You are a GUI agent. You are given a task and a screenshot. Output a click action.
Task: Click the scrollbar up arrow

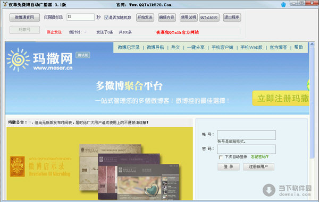312,44
